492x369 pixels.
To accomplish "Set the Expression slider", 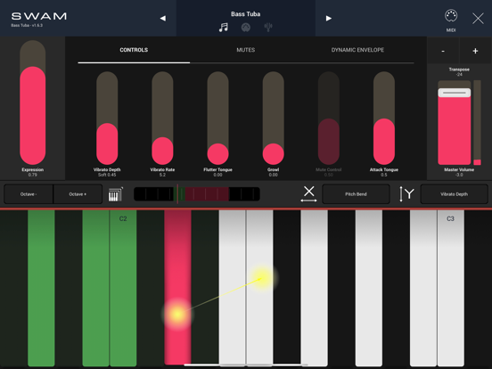I will 33,102.
